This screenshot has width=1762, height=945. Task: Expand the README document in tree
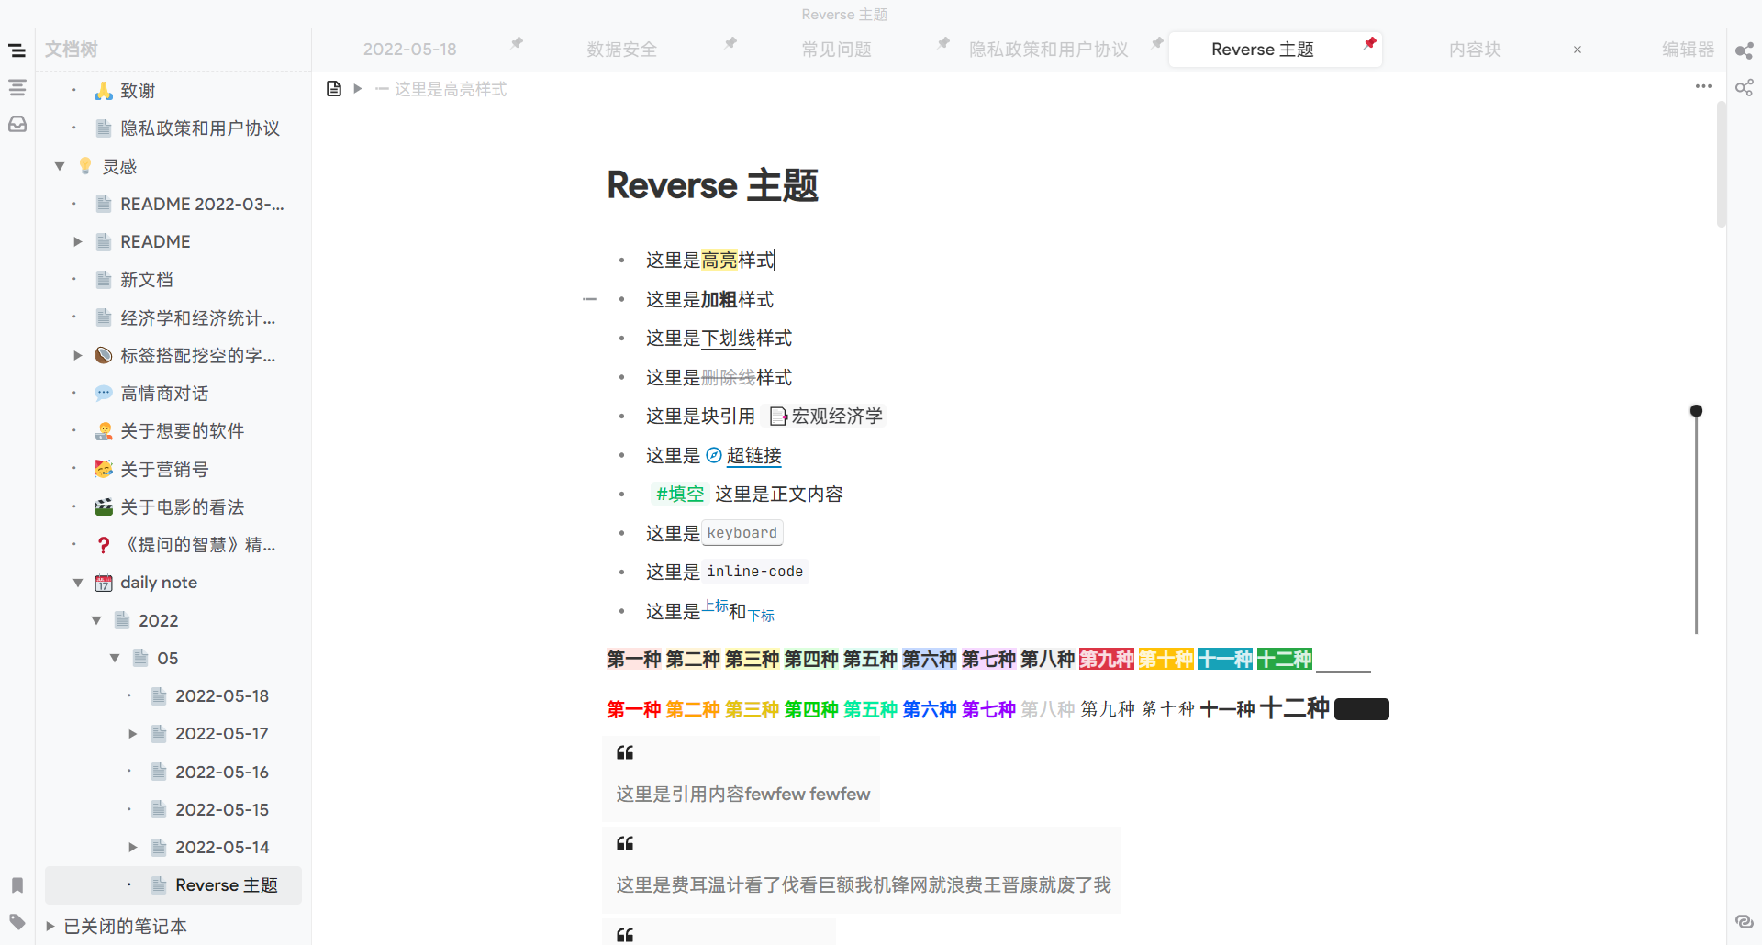(78, 242)
